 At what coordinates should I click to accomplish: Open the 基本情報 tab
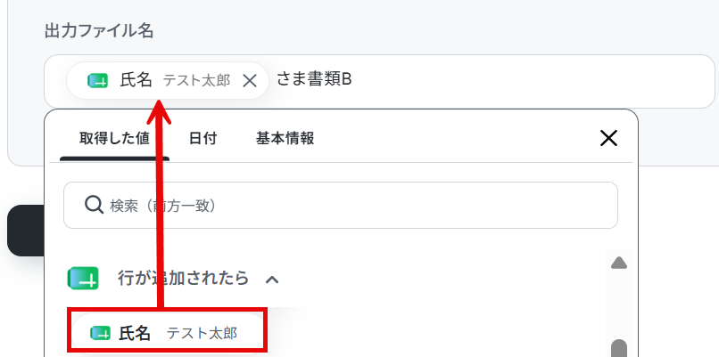[x=285, y=139]
